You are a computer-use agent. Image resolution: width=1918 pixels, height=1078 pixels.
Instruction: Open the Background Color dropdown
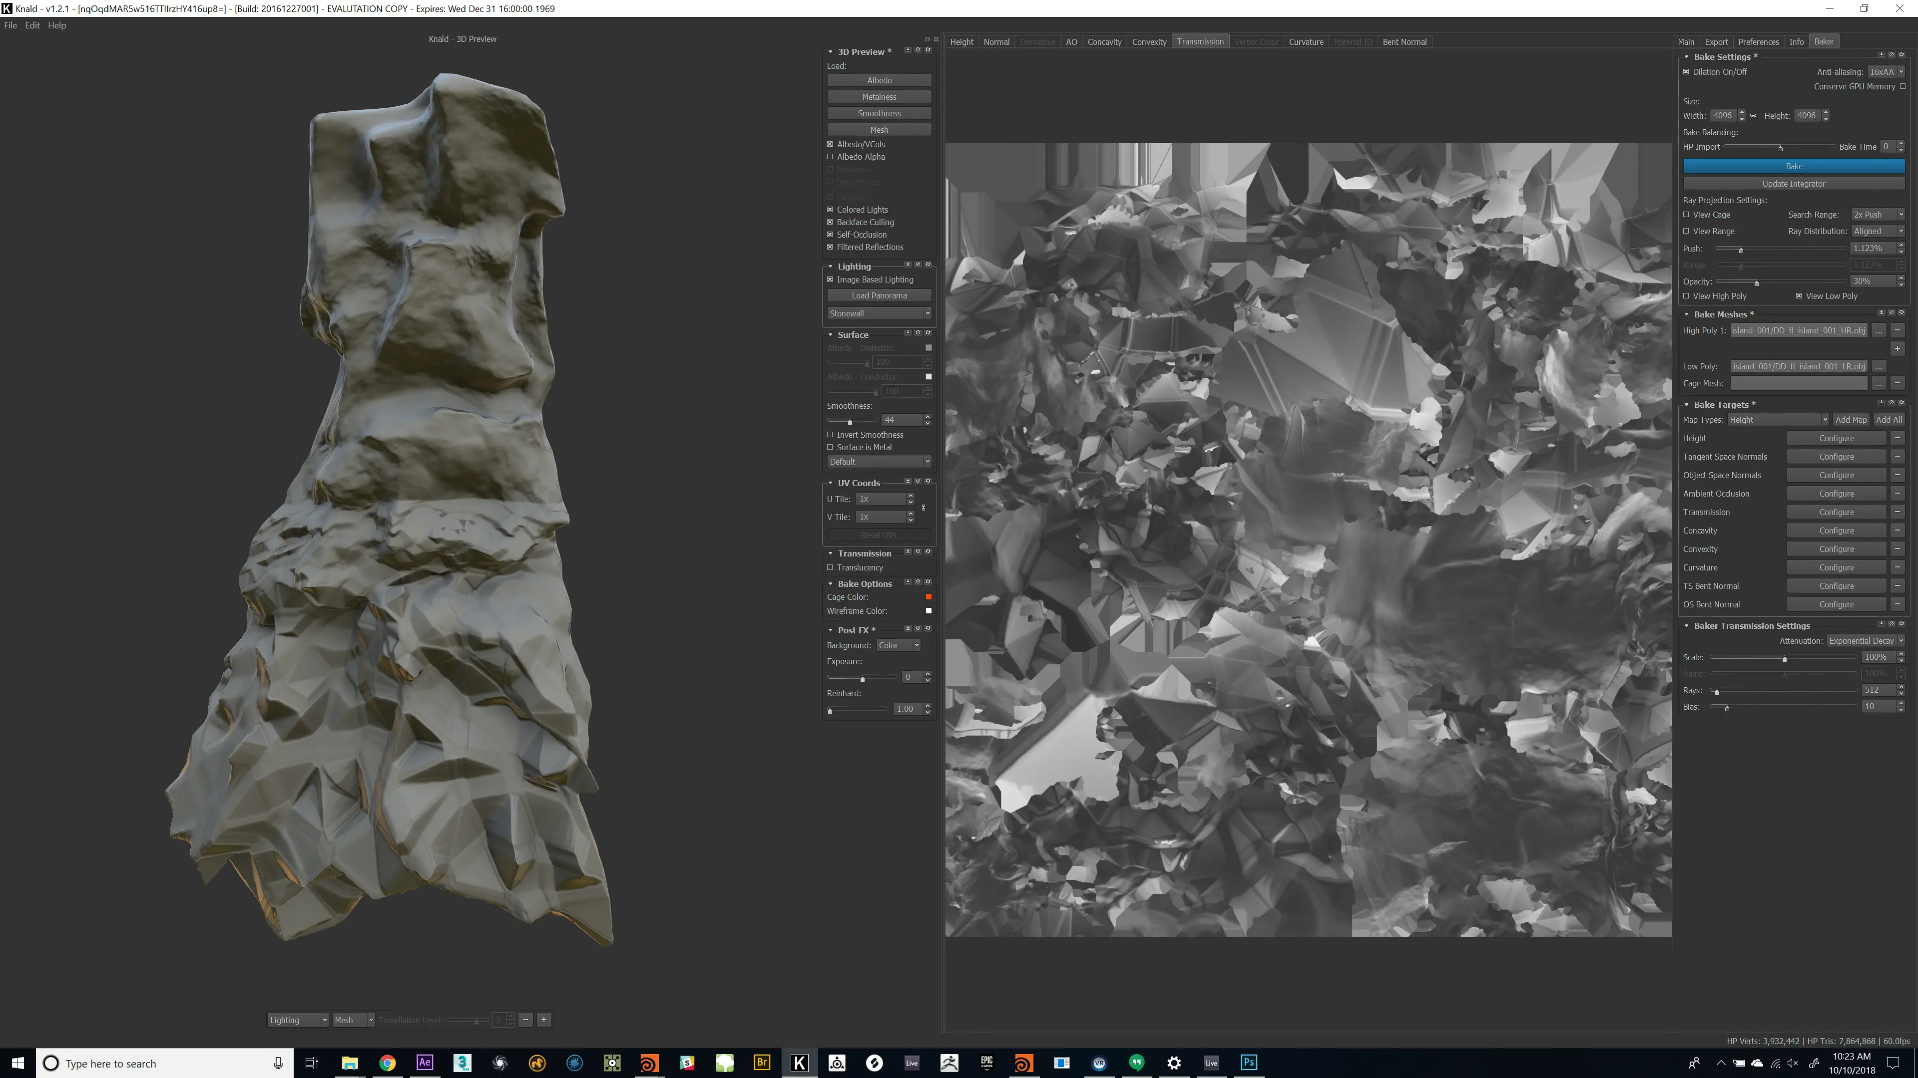[x=898, y=645]
